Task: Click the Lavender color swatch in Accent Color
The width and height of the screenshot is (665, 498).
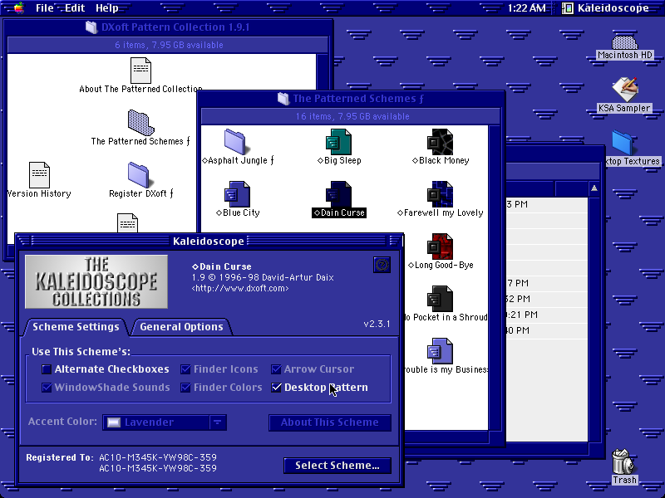Action: coord(113,422)
